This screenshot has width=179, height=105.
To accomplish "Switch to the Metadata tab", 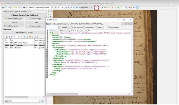I will pos(23,12).
